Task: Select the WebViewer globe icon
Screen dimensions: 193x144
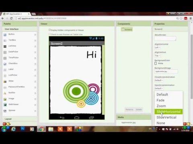Action: pyautogui.click(x=5, y=105)
